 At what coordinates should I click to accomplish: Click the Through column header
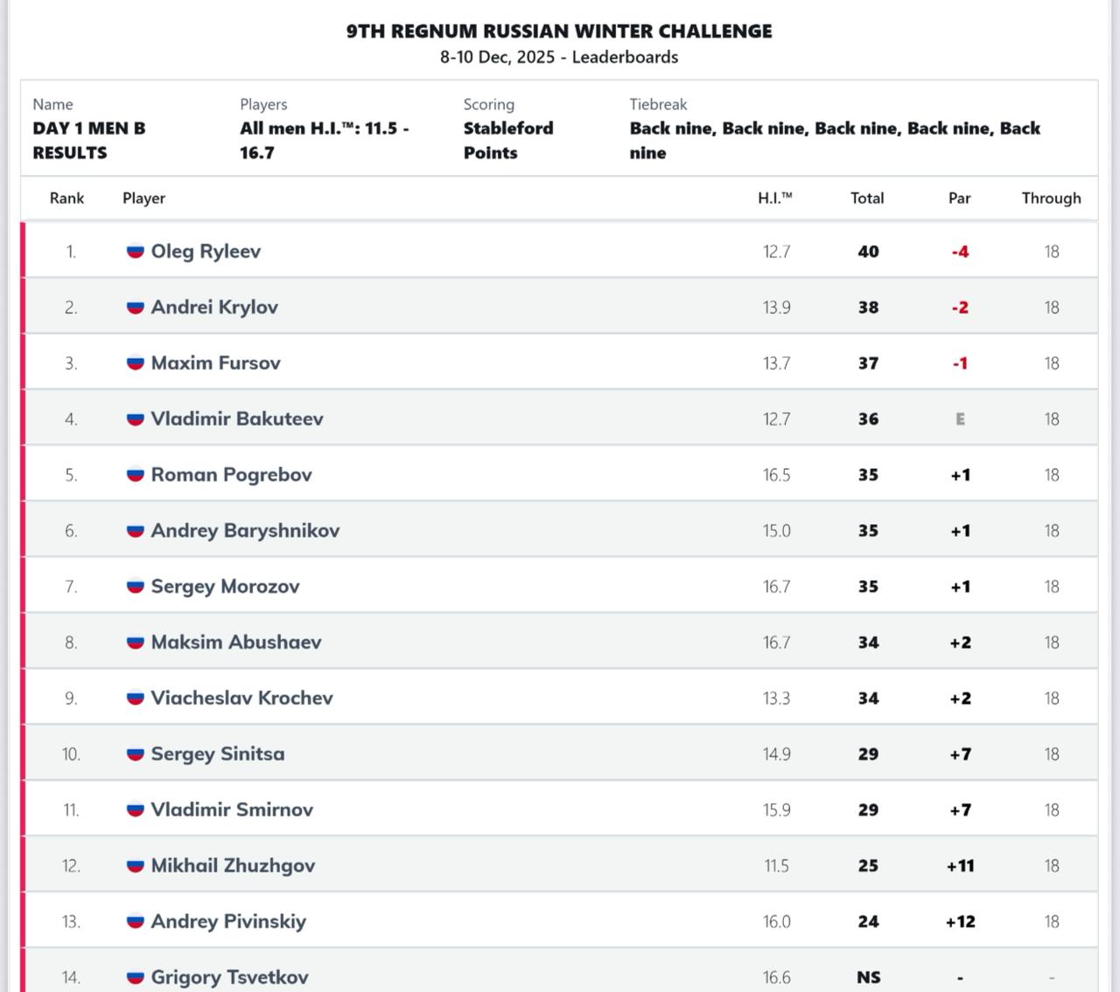pyautogui.click(x=1051, y=199)
